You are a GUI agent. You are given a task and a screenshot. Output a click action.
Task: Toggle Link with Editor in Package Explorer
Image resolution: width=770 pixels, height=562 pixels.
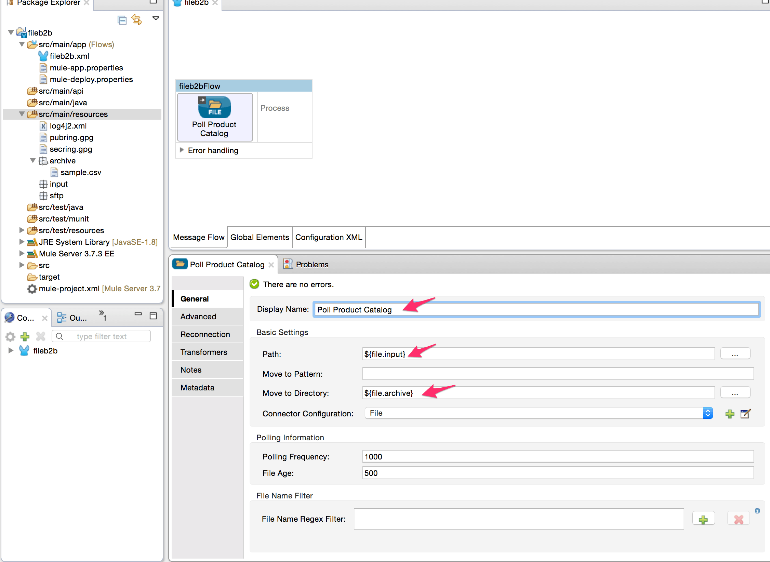tap(138, 20)
